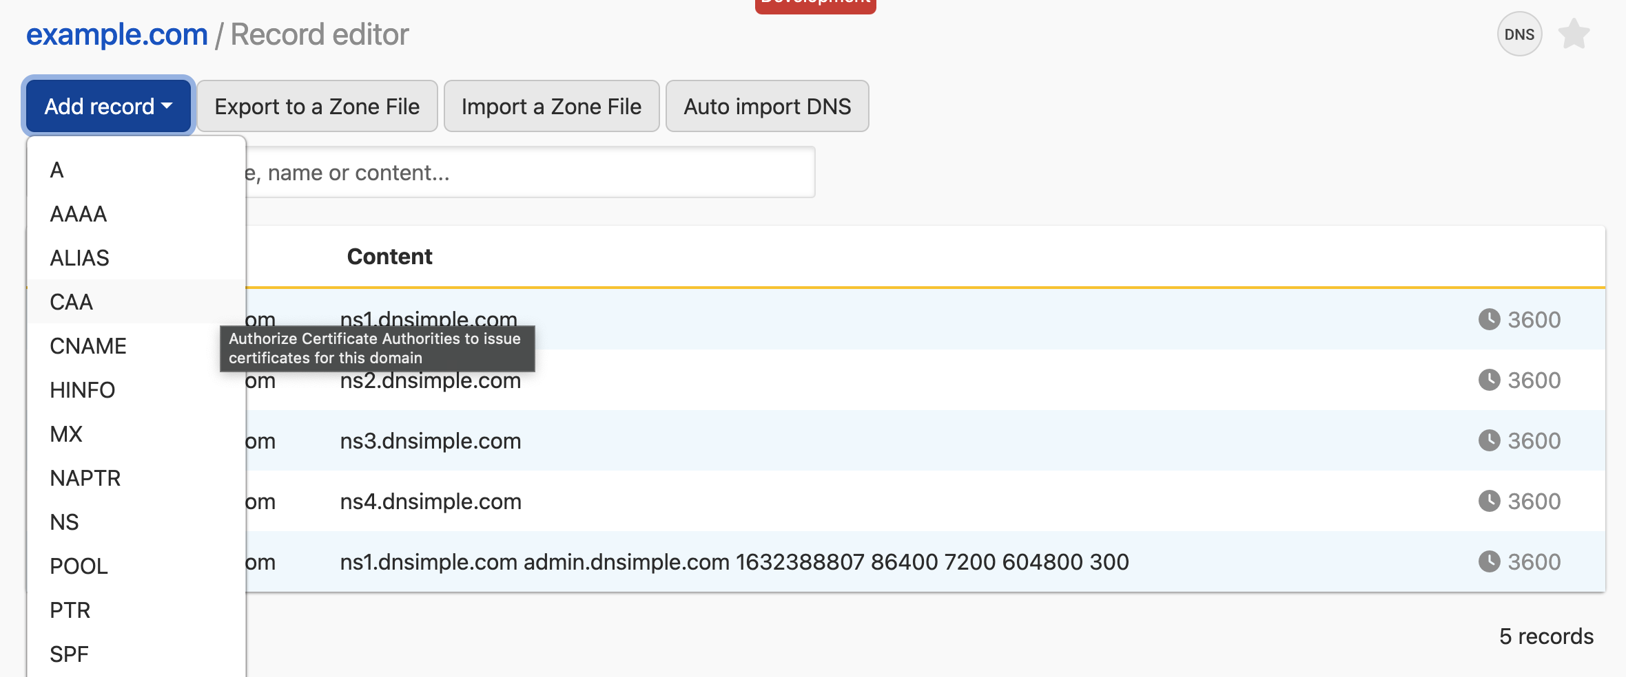This screenshot has height=677, width=1626.
Task: Click the 3600 TTL of ns4.dnsimple.com
Action: click(x=1534, y=502)
